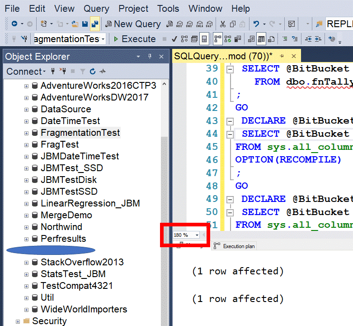
Task: Click the Parse checkmark icon
Action: pyautogui.click(x=174, y=39)
